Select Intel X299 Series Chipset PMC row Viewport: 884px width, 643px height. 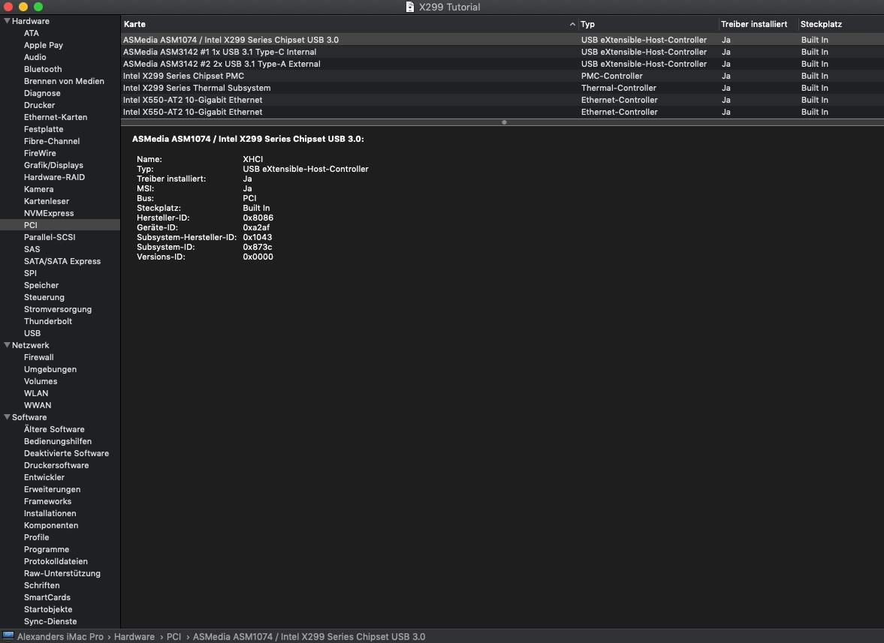(503, 76)
